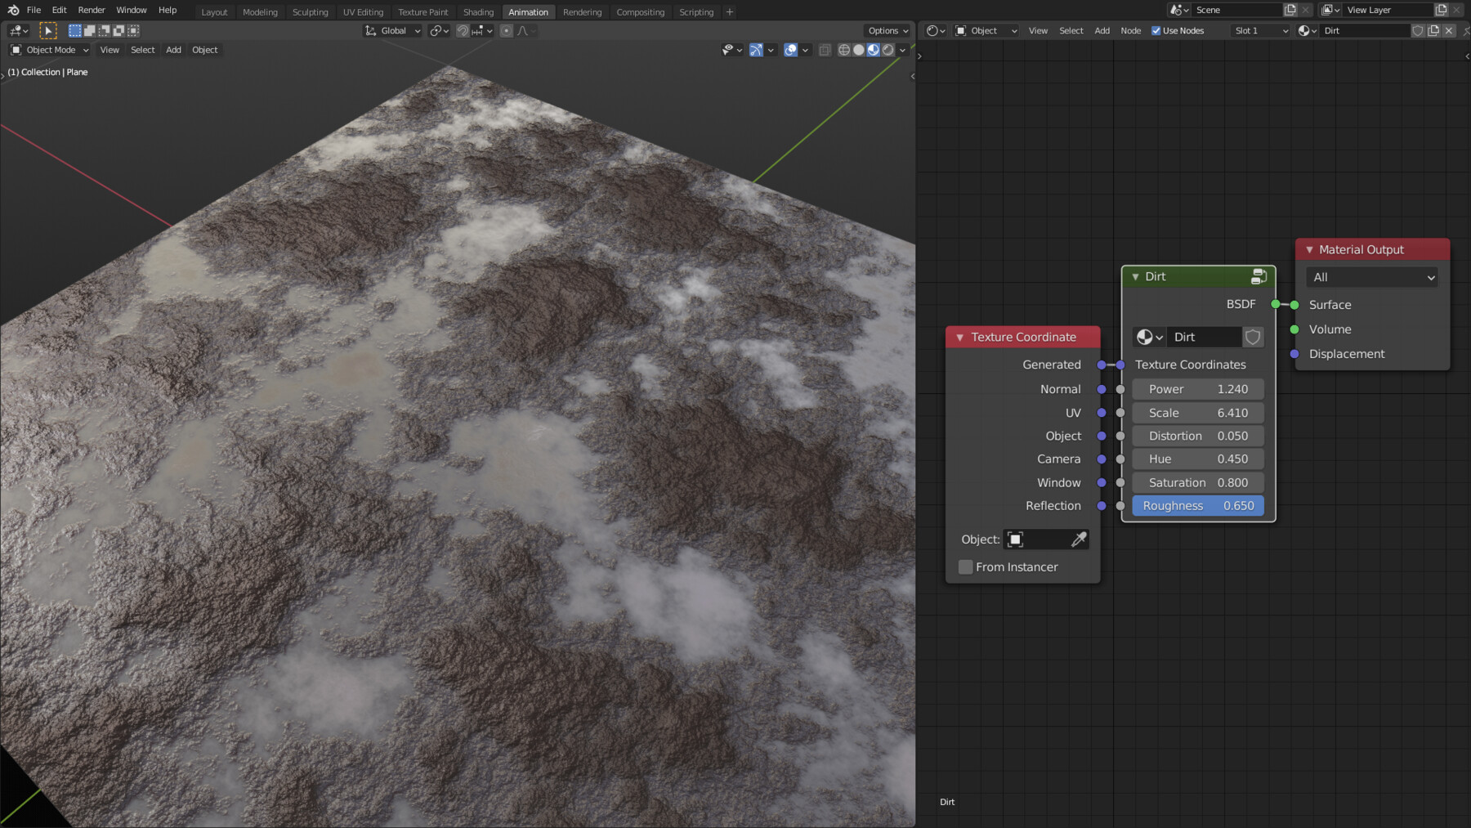Enable the From Instancer checkbox
Screen dimensions: 1471x828
(965, 567)
